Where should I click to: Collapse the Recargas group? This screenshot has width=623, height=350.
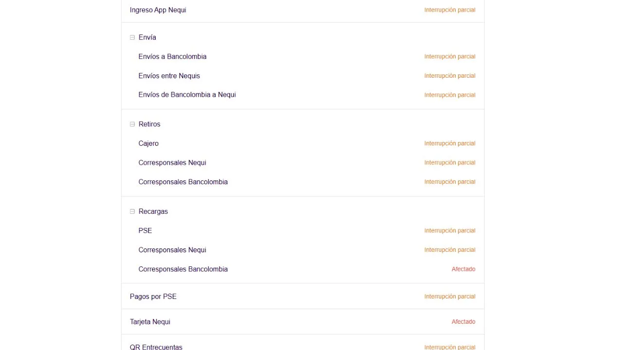132,211
